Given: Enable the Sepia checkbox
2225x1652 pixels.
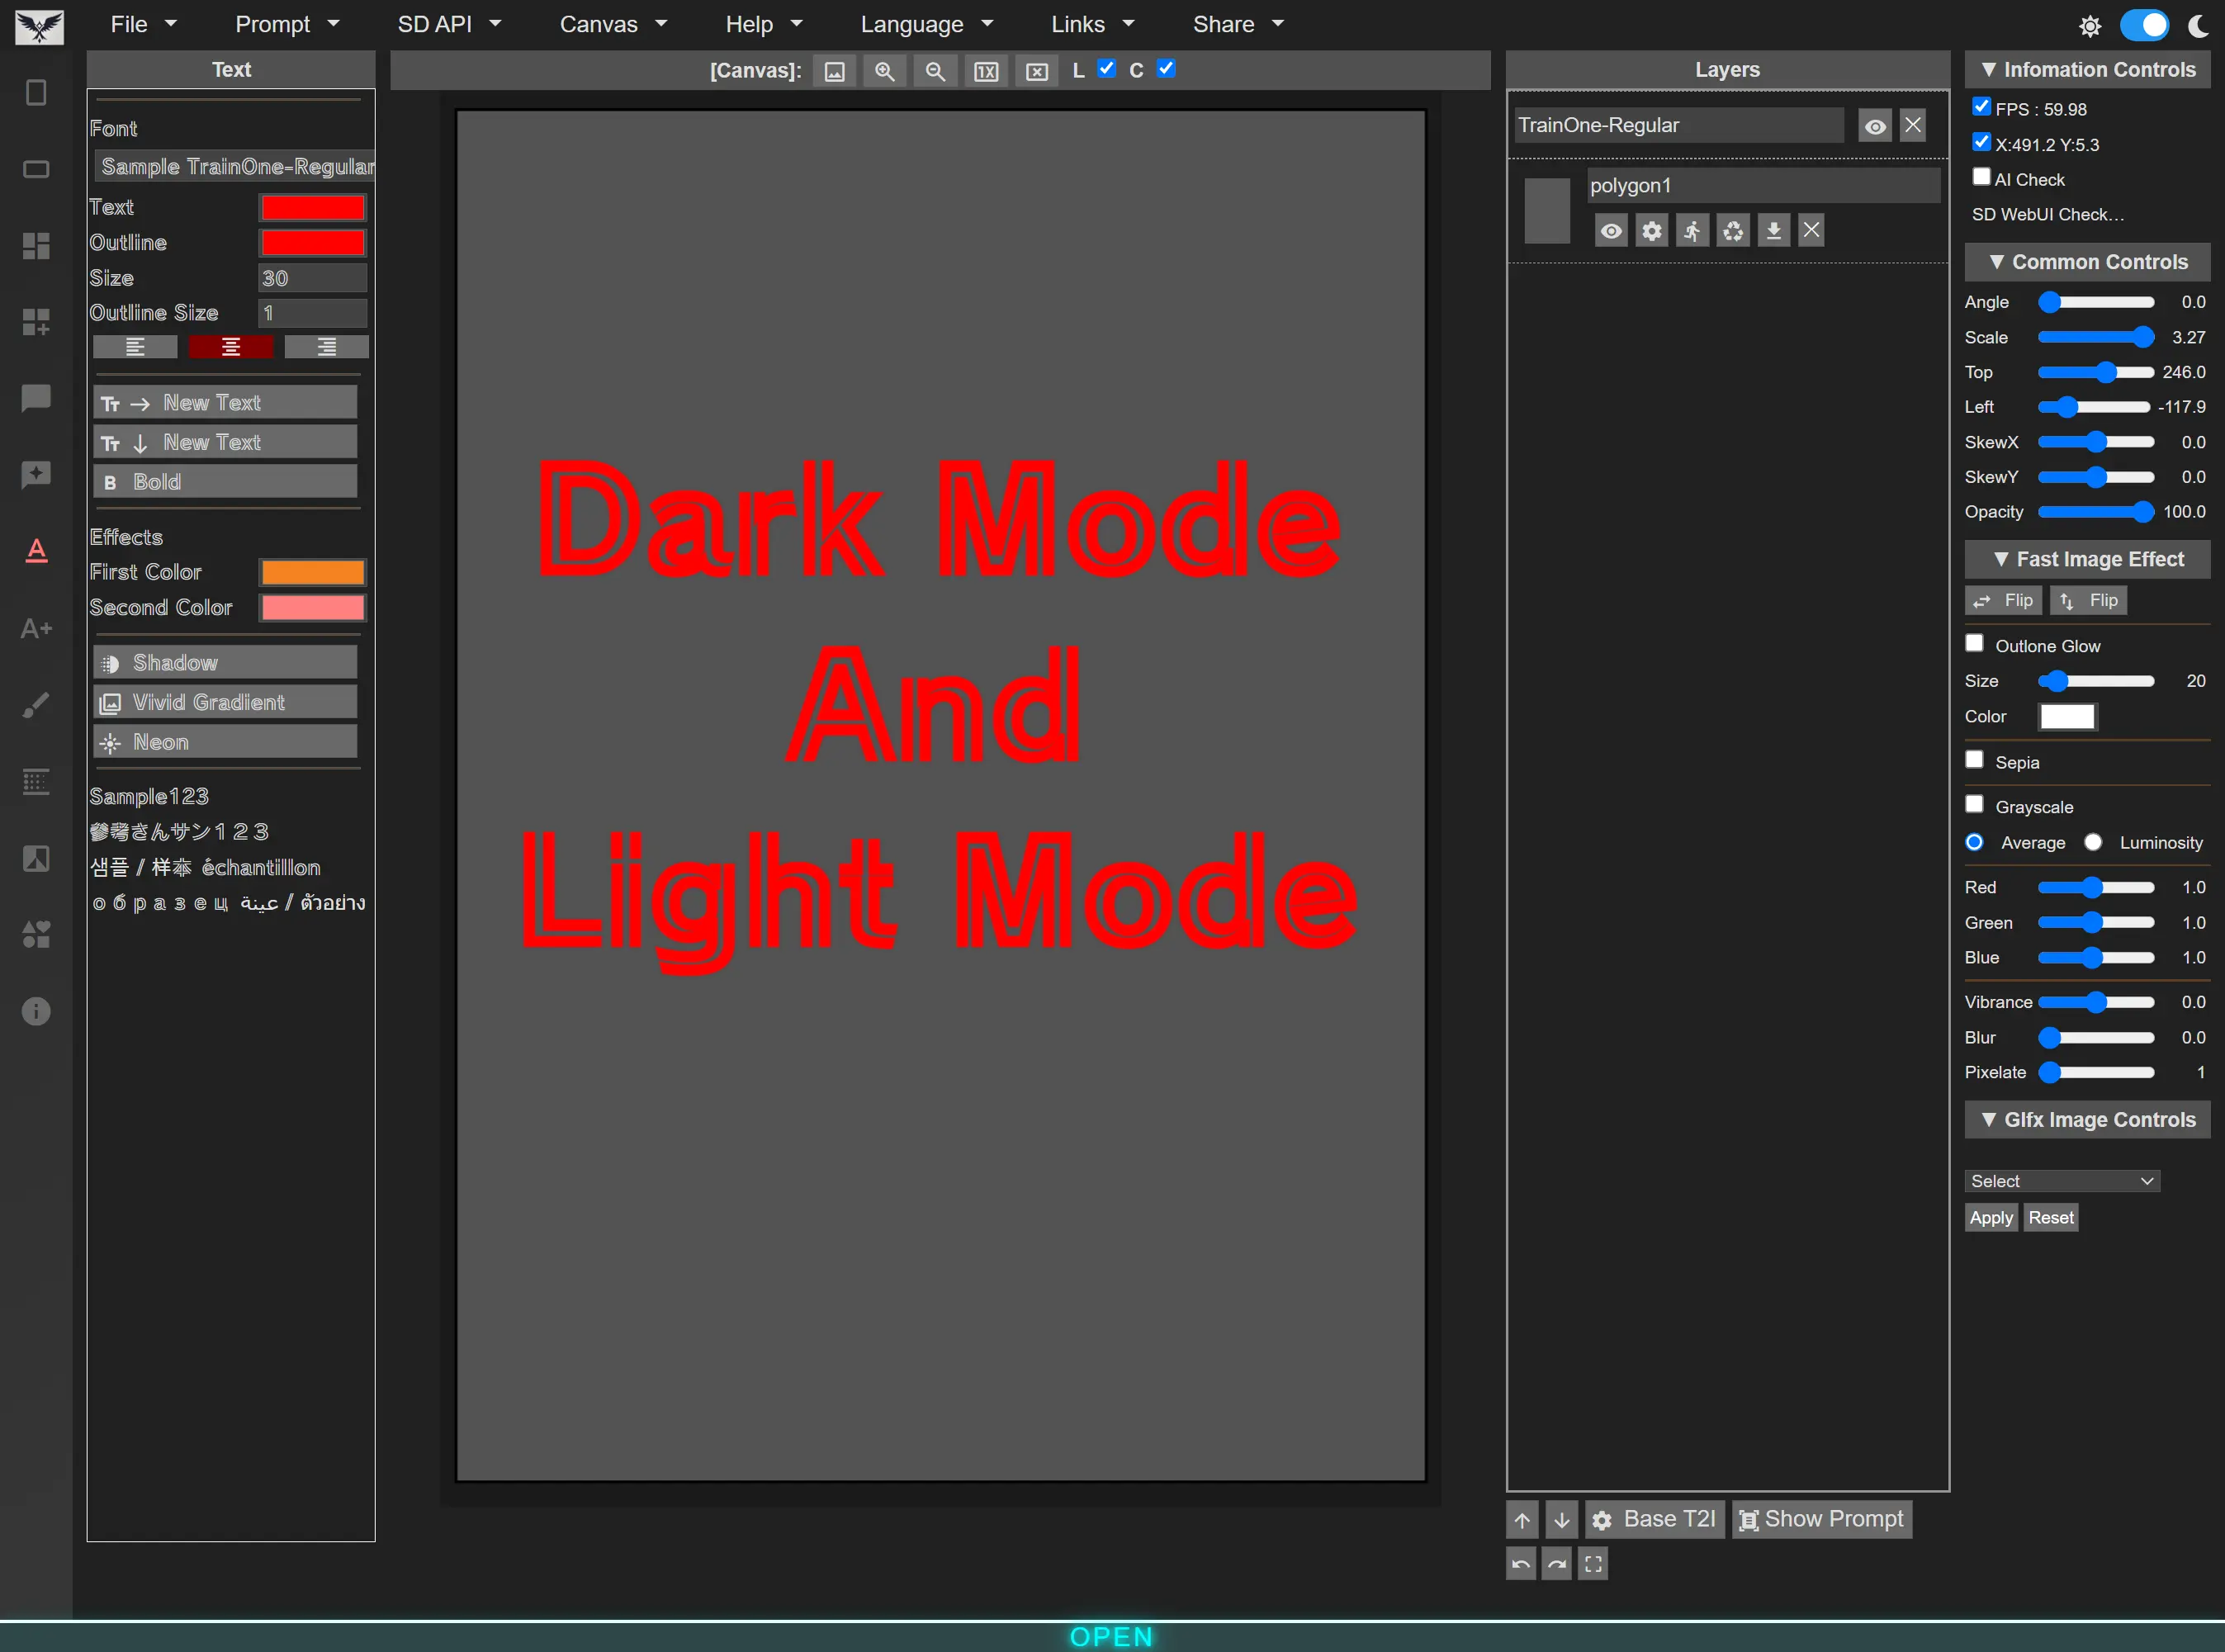Looking at the screenshot, I should click(1974, 760).
